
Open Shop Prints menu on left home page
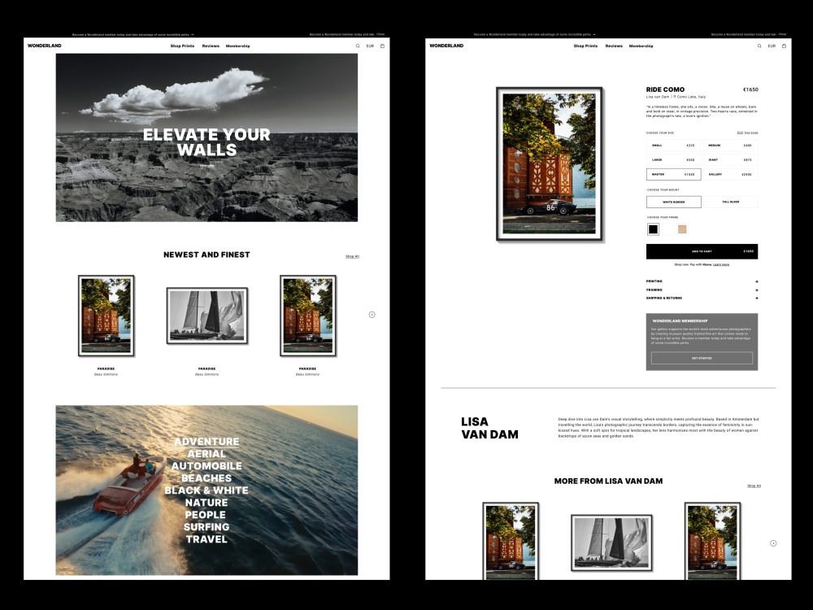coord(182,46)
